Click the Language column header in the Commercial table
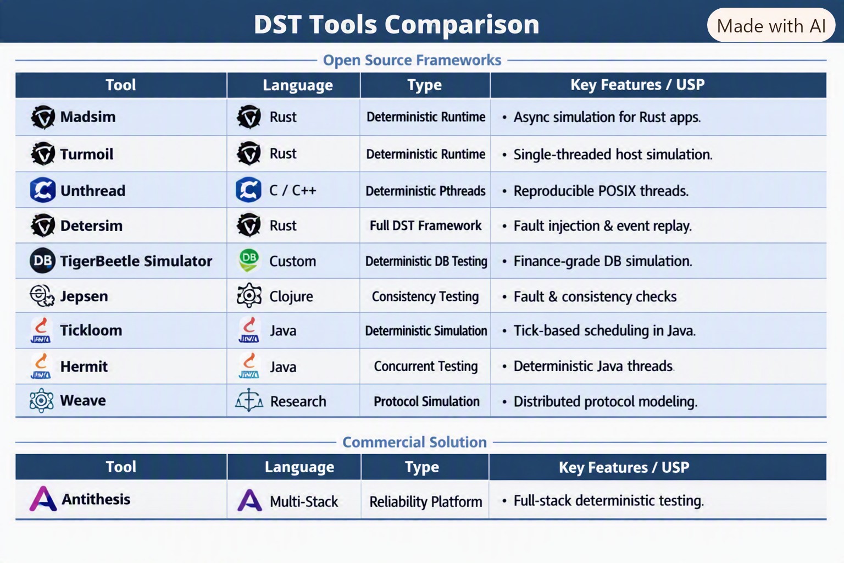The width and height of the screenshot is (844, 563). pyautogui.click(x=299, y=467)
